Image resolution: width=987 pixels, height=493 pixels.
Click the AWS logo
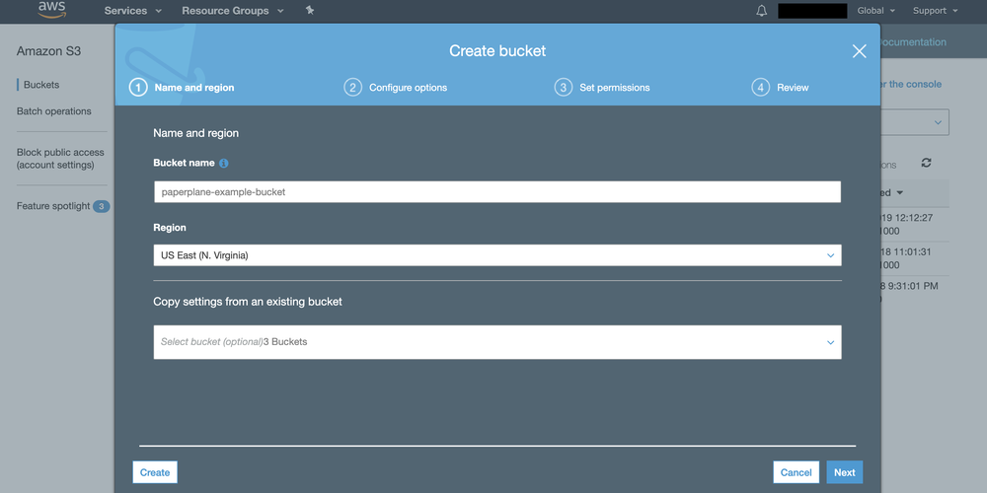point(51,9)
